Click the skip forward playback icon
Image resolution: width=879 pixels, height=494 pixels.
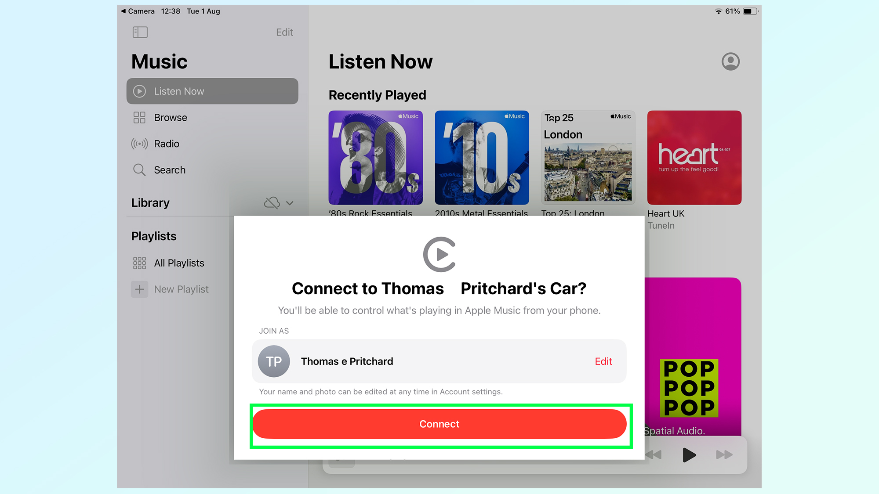724,455
